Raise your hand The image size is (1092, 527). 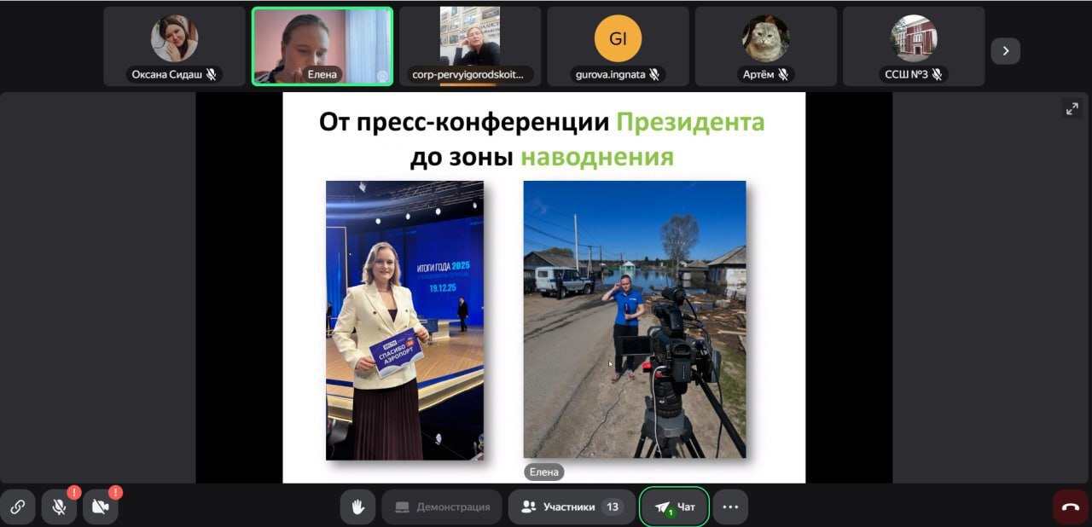[357, 507]
